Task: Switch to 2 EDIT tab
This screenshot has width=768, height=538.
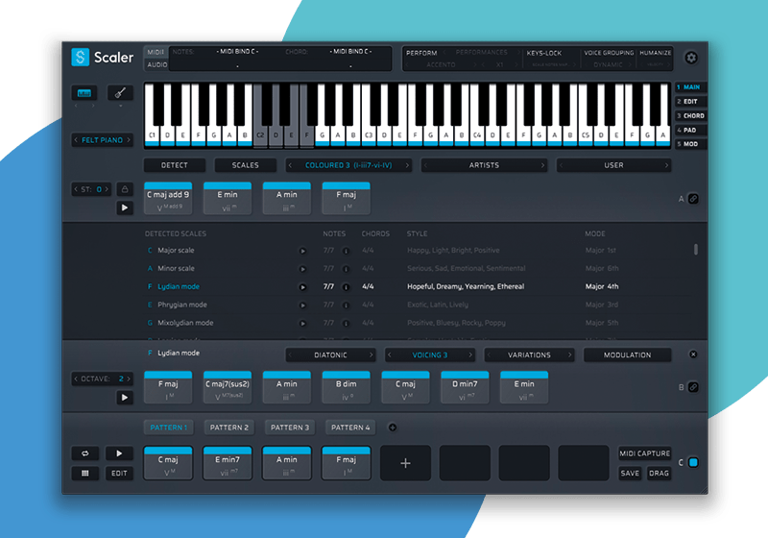Action: point(690,102)
